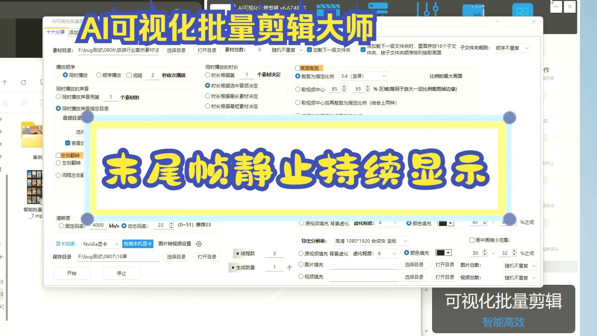The height and width of the screenshot is (336, 597).
Task: Click the refresh icon in File Explorer
Action: point(23,83)
